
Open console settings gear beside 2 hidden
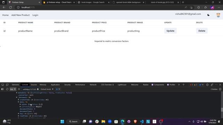click(x=220, y=89)
